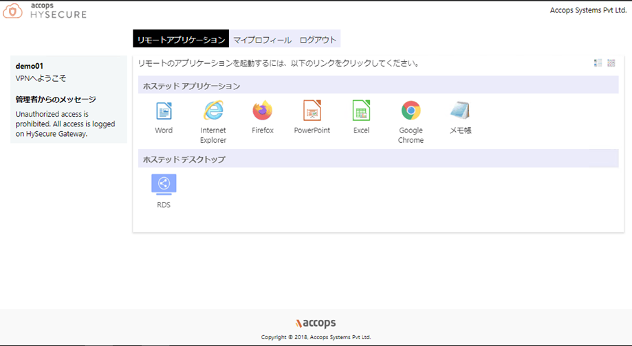Click the ホステッド アプリケーション section header

click(x=191, y=86)
